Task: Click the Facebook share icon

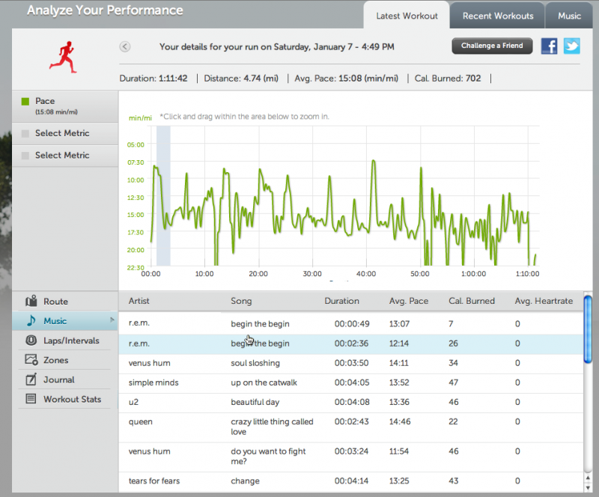Action: (549, 46)
